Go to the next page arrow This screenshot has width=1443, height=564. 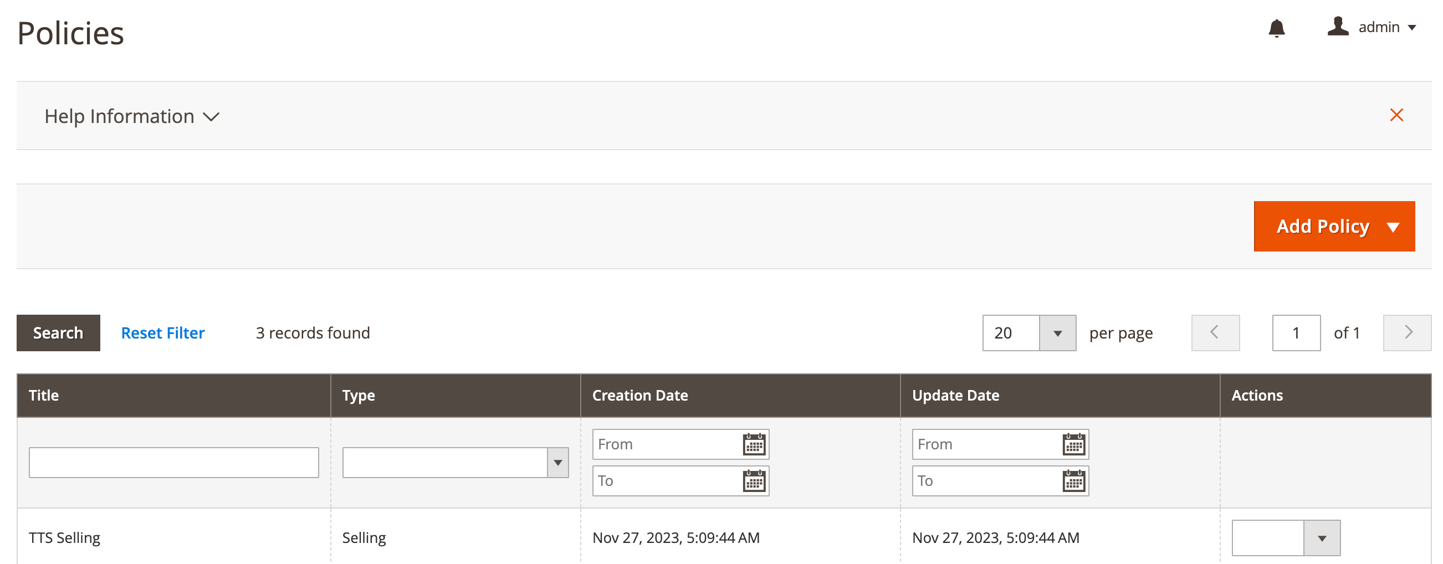1406,332
